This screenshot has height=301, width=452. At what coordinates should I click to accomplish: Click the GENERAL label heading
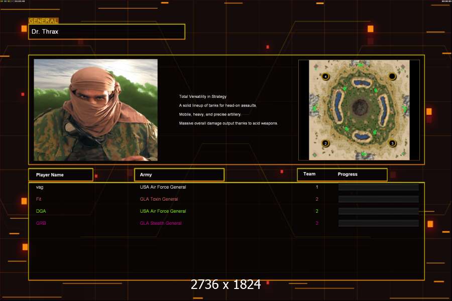coord(43,21)
